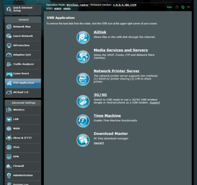Open AiCloud 2.0 text entry
The height and width of the screenshot is (185, 197).
pos(21,92)
